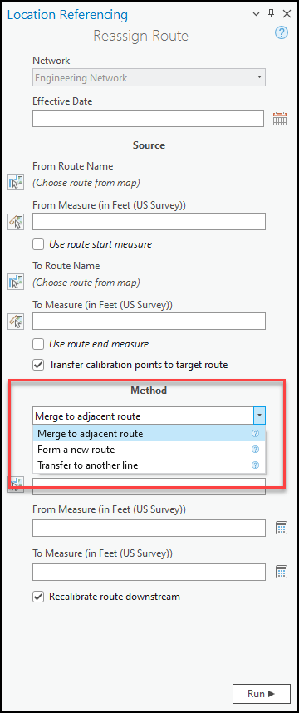299x713 pixels.
Task: Uncheck Recalibrate route downstream
Action: (38, 597)
